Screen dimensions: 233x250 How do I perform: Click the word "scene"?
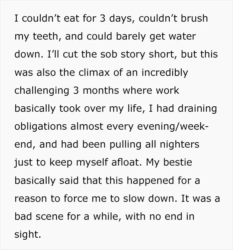click(50, 217)
